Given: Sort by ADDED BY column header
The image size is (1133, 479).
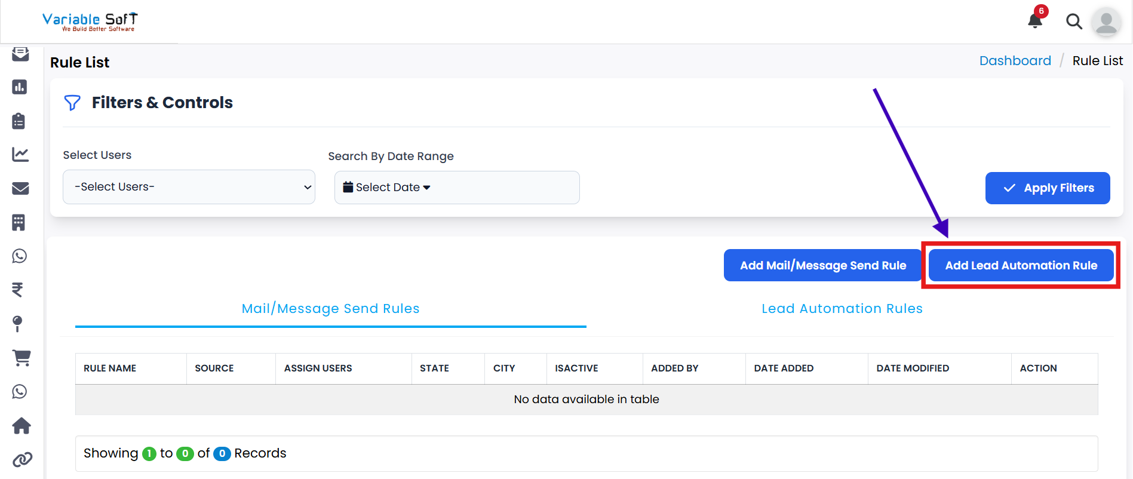Looking at the screenshot, I should (694, 369).
